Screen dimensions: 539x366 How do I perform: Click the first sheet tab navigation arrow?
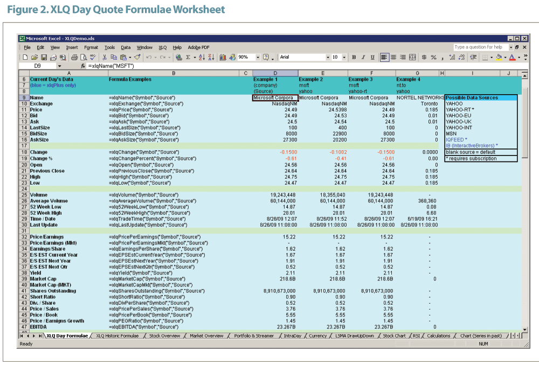pos(22,336)
